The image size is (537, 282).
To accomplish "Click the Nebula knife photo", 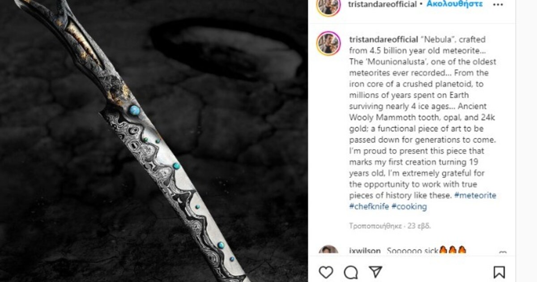I will pyautogui.click(x=154, y=141).
